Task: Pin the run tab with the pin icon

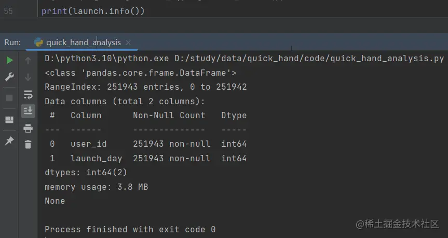Action: click(x=9, y=141)
